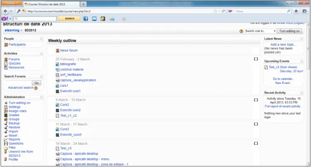Image resolution: width=311 pixels, height=167 pixels.
Task: Reload page with the refresh icon
Action: point(223,11)
